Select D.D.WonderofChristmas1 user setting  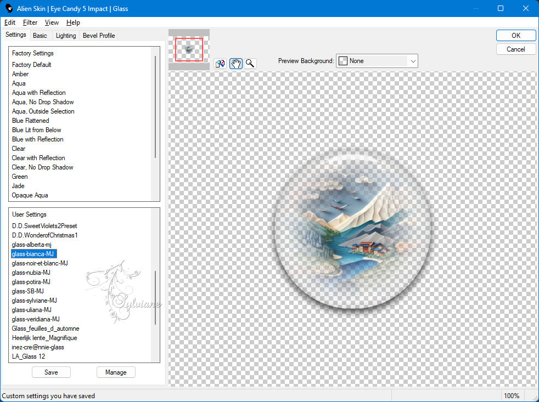(x=44, y=235)
